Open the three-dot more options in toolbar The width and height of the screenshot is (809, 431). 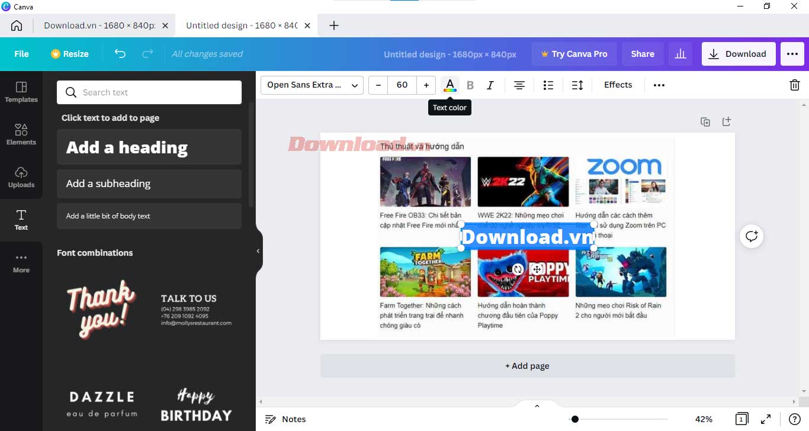659,85
